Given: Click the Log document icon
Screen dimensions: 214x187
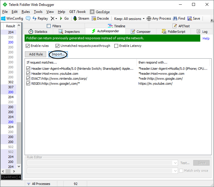Looking at the screenshot, I should (198, 31).
